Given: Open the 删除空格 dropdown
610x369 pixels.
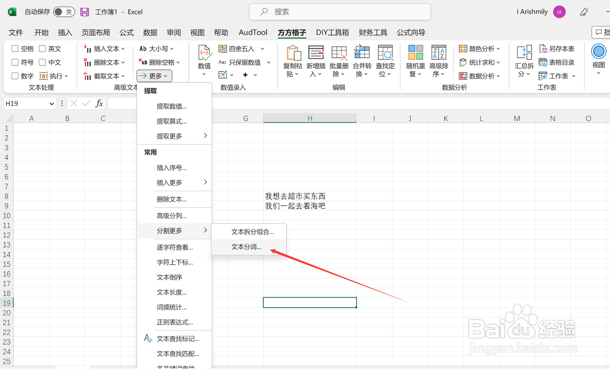Looking at the screenshot, I should pyautogui.click(x=159, y=62).
